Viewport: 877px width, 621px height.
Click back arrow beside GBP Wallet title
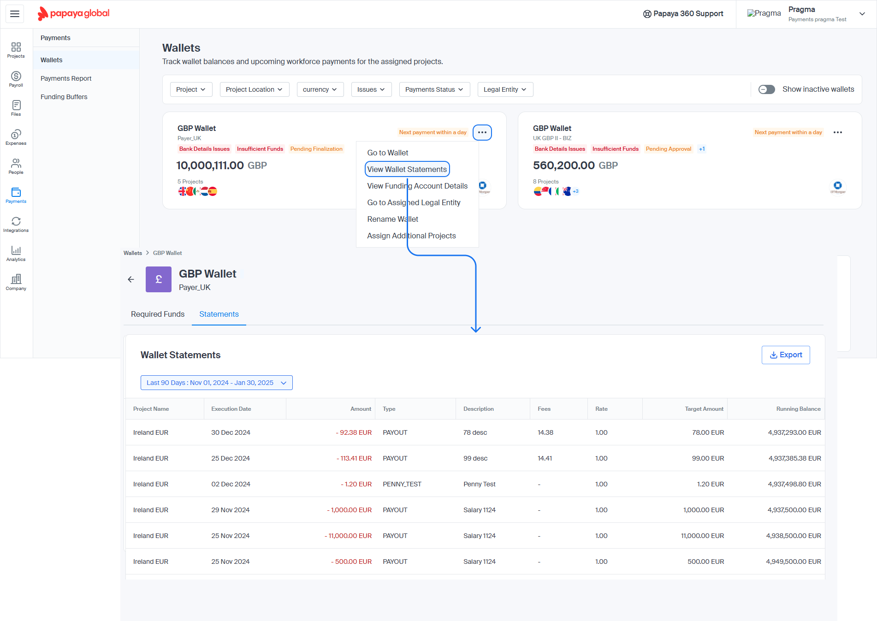click(x=131, y=279)
